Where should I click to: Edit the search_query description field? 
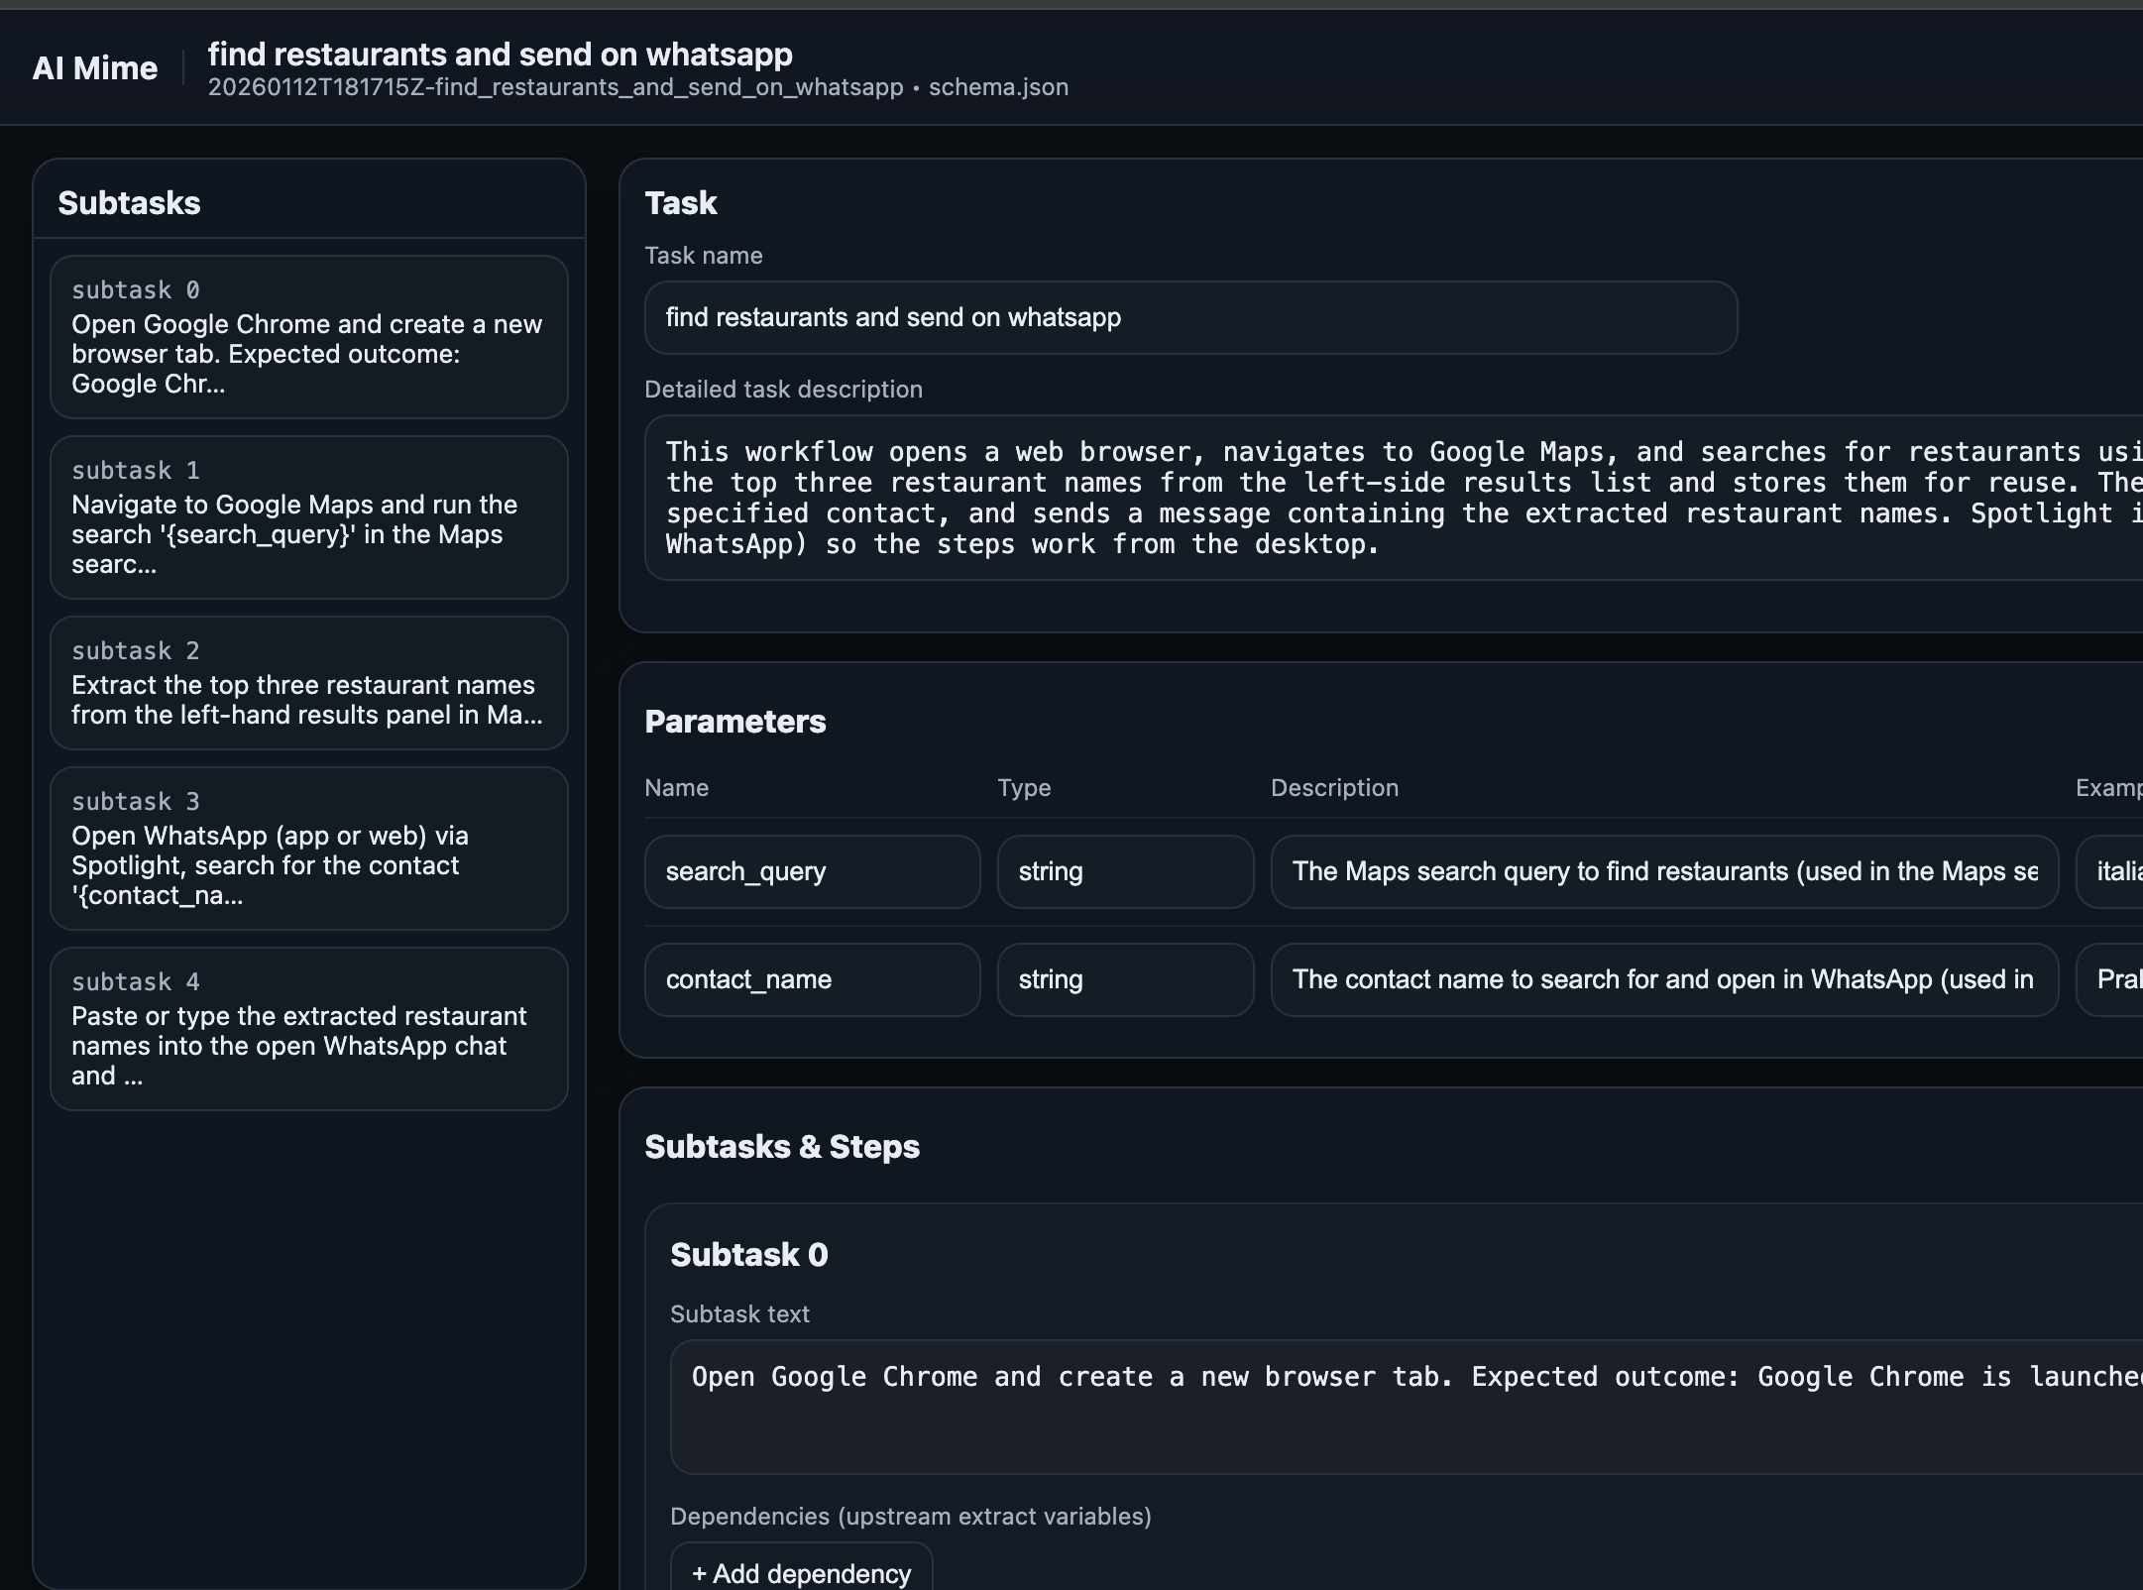1663,872
